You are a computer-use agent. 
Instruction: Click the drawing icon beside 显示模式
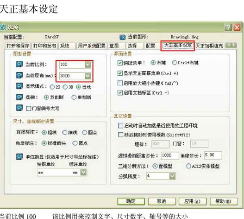pyautogui.click(x=19, y=86)
